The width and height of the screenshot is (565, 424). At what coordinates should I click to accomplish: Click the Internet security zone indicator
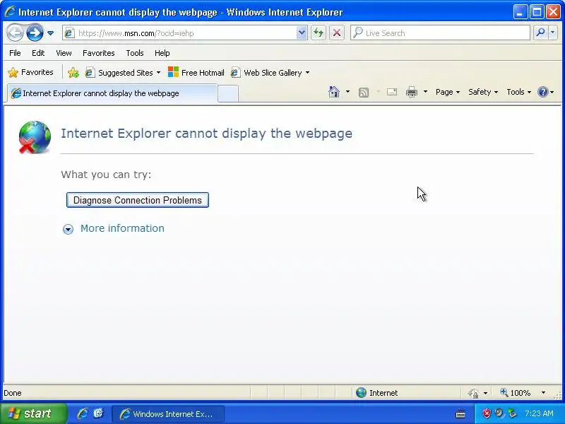point(376,393)
